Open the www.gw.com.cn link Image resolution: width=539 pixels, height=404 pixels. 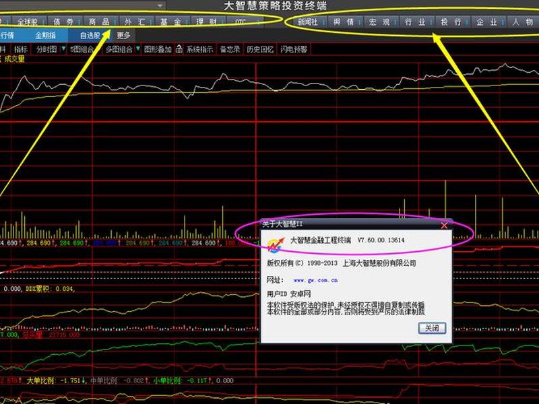tap(315, 280)
